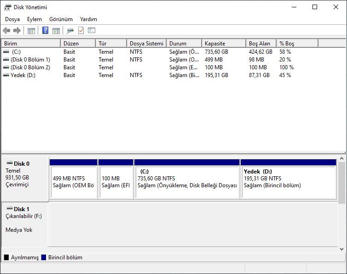Click the scroll down arrow in disk pane
Image resolution: width=347 pixels, height=274 pixels.
pyautogui.click(x=341, y=249)
